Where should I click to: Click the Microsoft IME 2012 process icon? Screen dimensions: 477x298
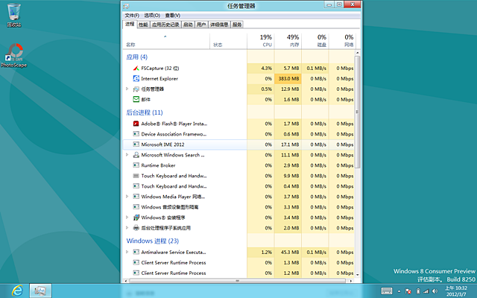coord(136,145)
